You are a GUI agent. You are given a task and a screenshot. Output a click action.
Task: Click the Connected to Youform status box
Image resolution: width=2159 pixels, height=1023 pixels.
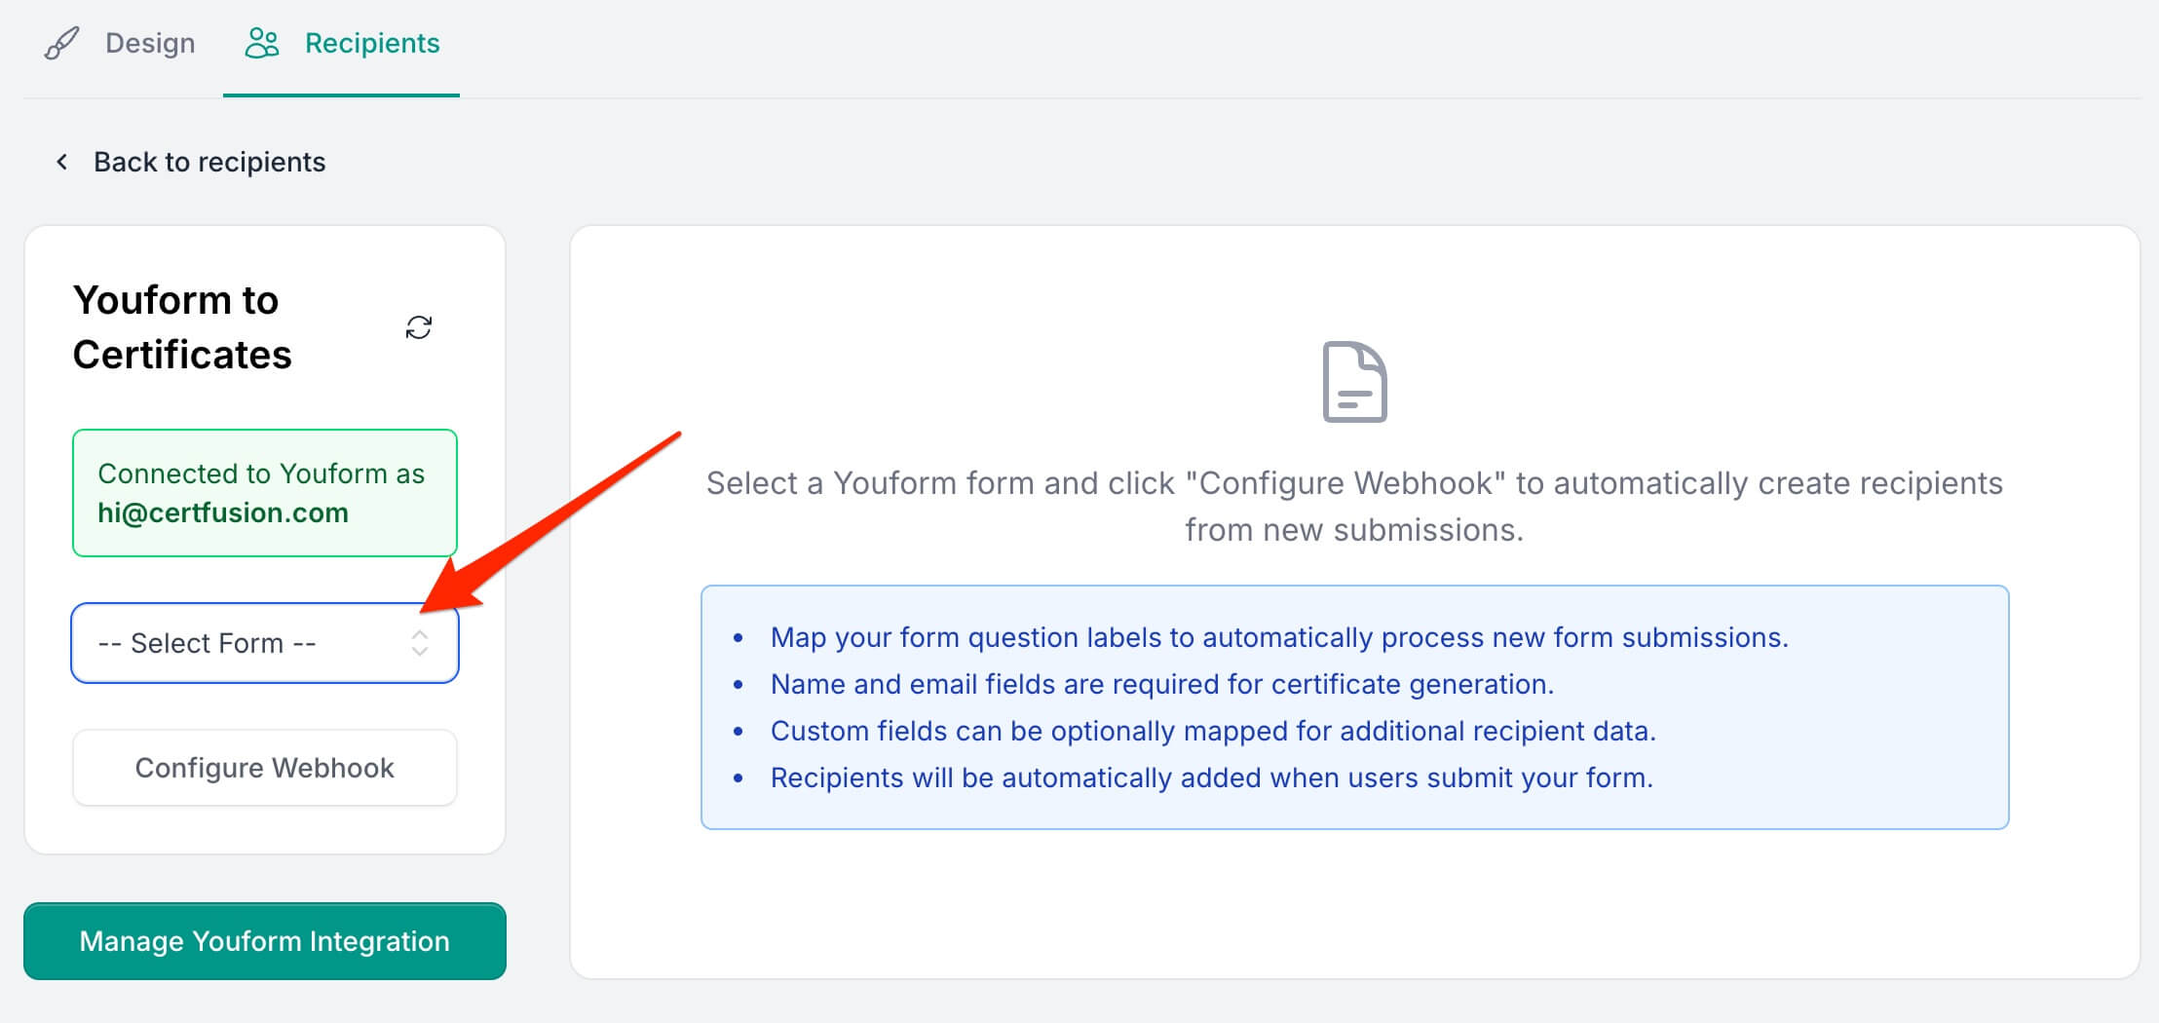[265, 493]
